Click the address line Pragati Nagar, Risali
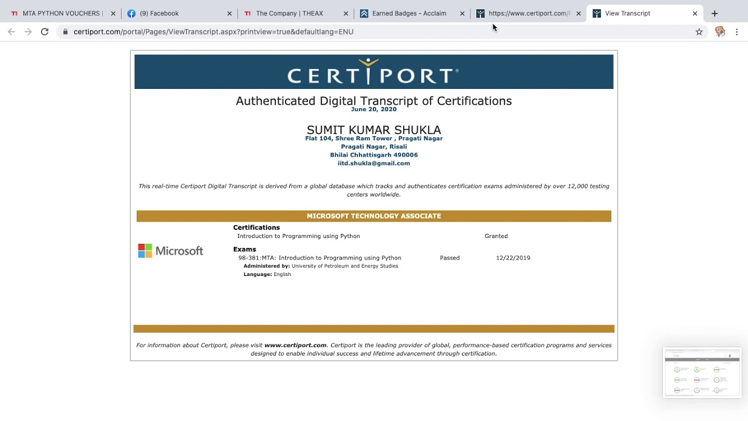 coord(374,147)
